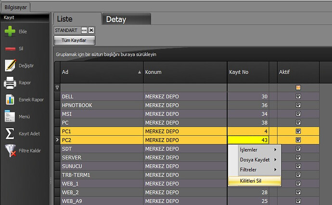Screen dimensions: 332x205
Task: Switch to the Detay tab
Action: [127, 19]
